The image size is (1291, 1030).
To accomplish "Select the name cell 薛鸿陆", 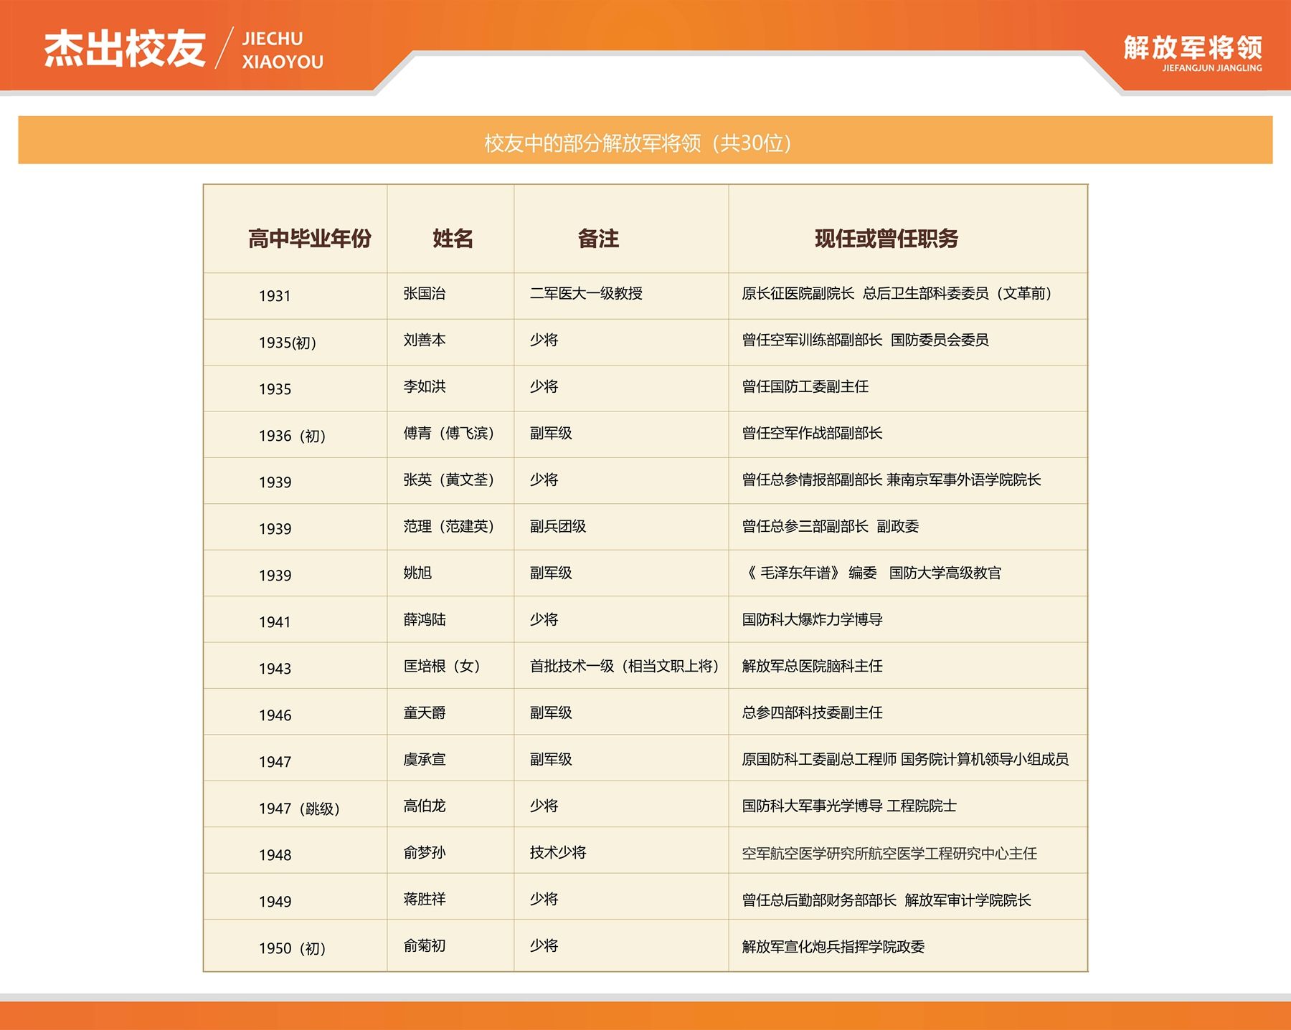I will [425, 620].
